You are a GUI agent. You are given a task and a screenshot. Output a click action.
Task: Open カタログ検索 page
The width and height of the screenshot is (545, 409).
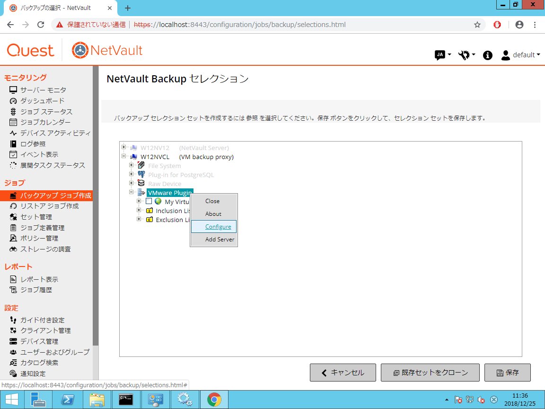[x=39, y=363]
